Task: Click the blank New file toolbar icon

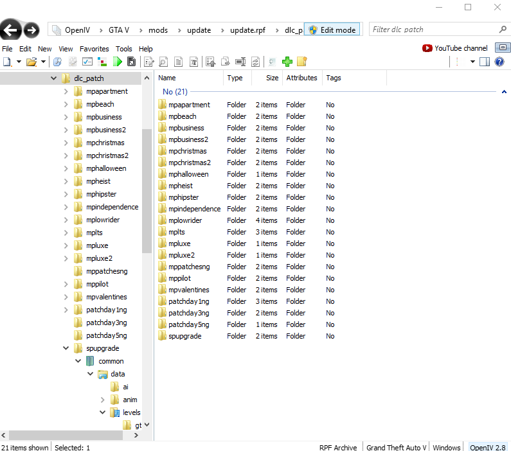Action: point(7,62)
